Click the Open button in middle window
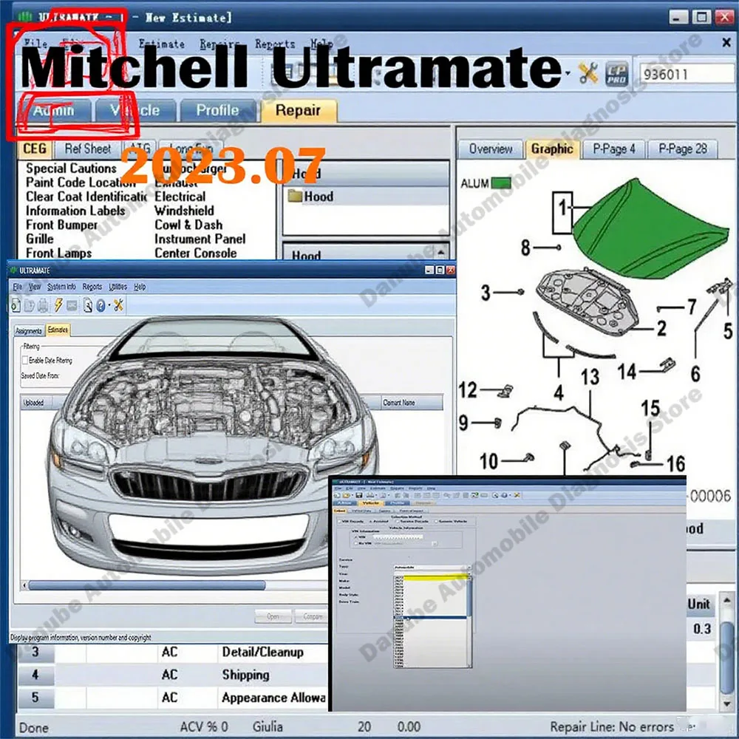Image resolution: width=739 pixels, height=739 pixels. click(x=273, y=616)
